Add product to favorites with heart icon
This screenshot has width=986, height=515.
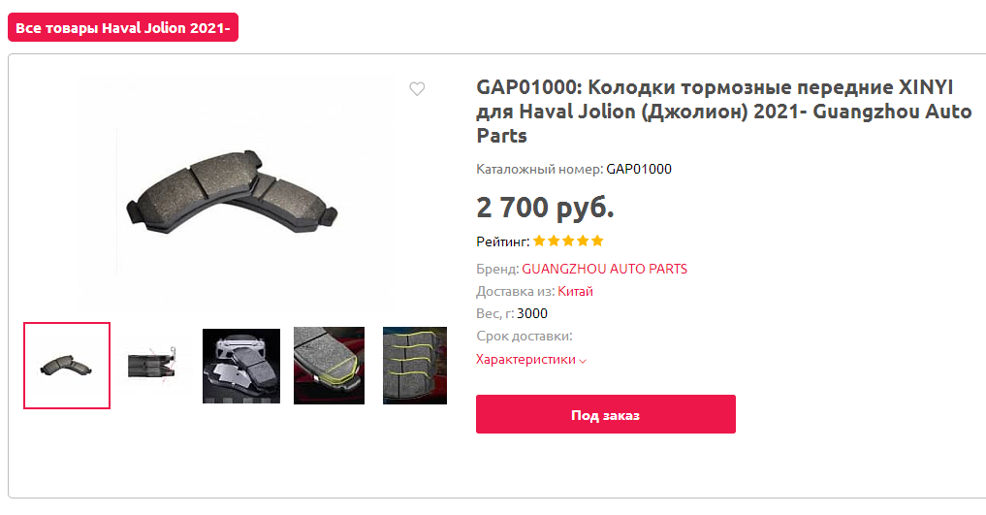[x=417, y=88]
